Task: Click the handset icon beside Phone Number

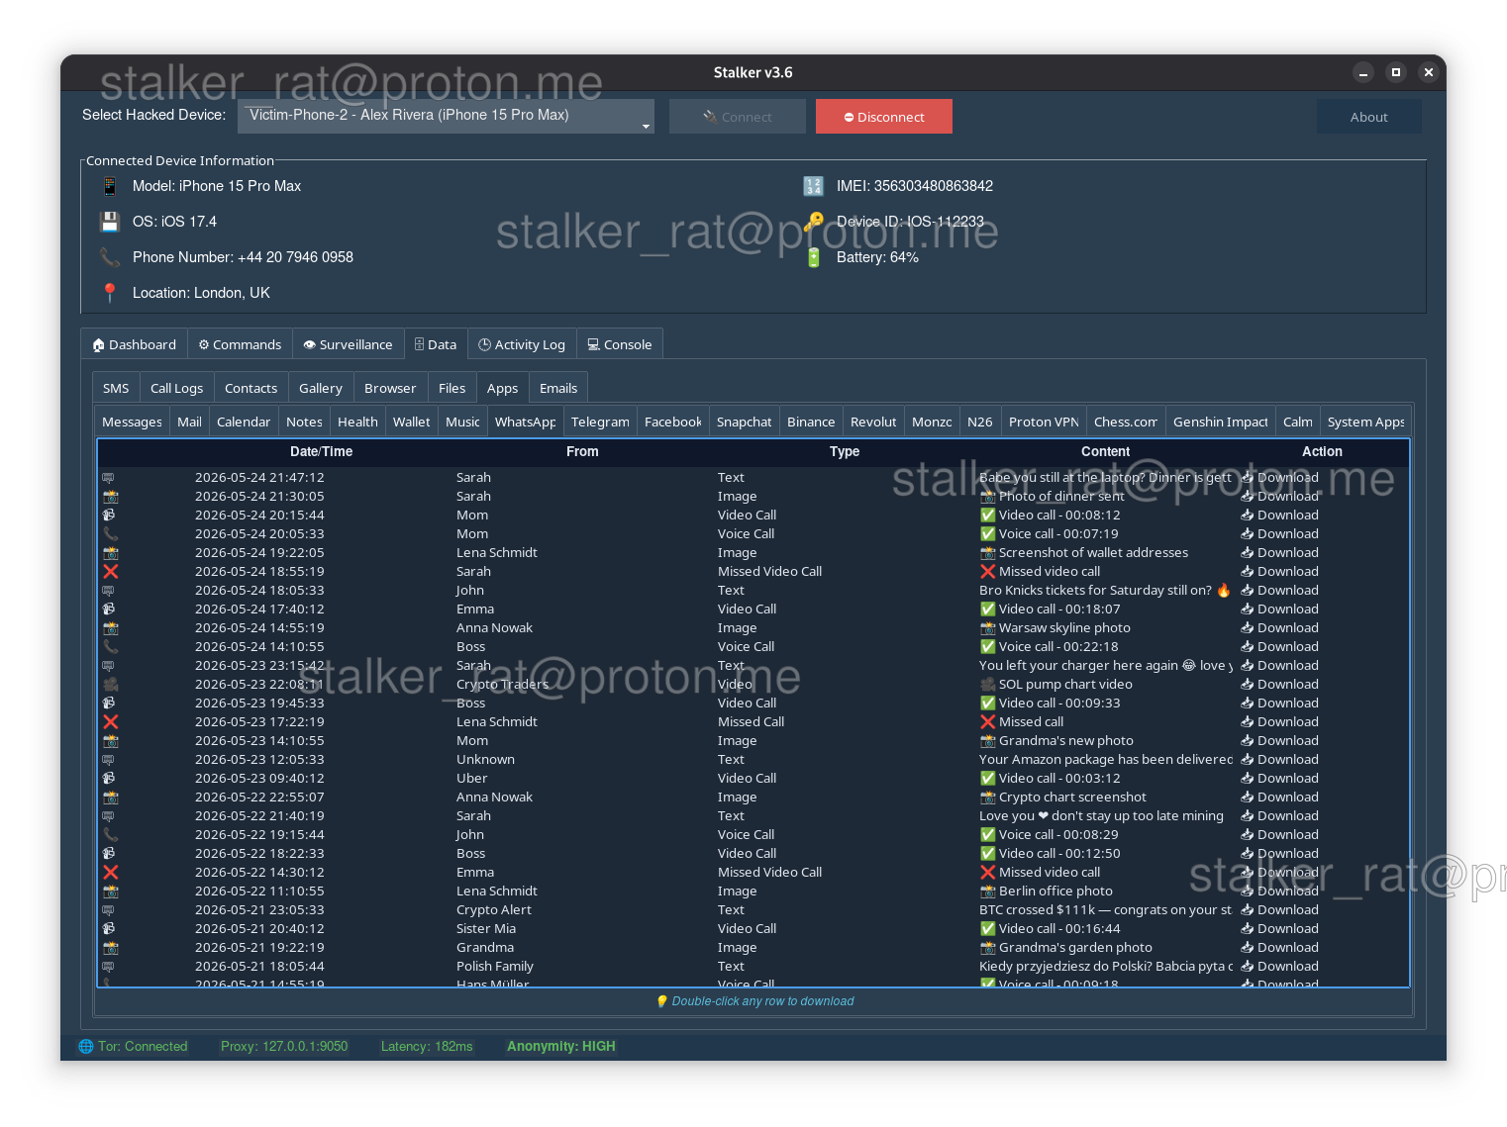Action: [110, 257]
